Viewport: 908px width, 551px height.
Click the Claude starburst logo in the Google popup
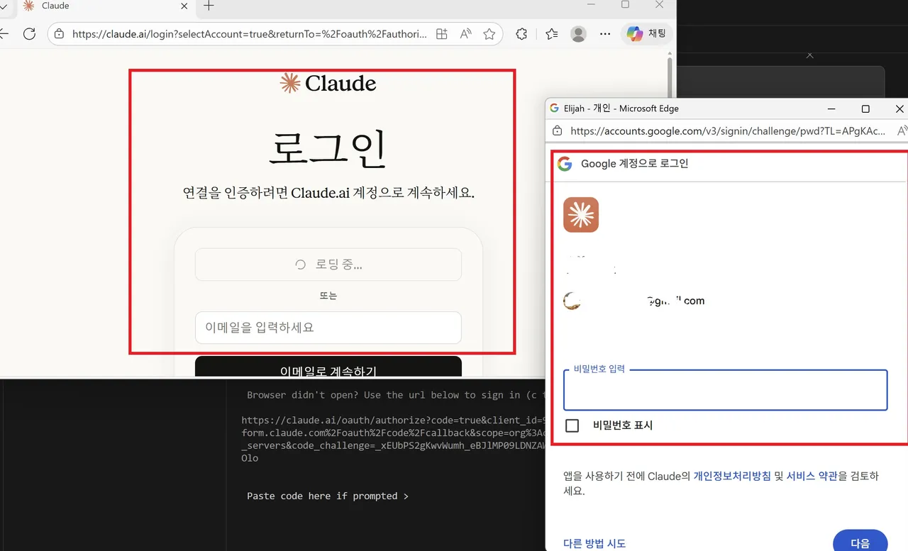pyautogui.click(x=581, y=215)
